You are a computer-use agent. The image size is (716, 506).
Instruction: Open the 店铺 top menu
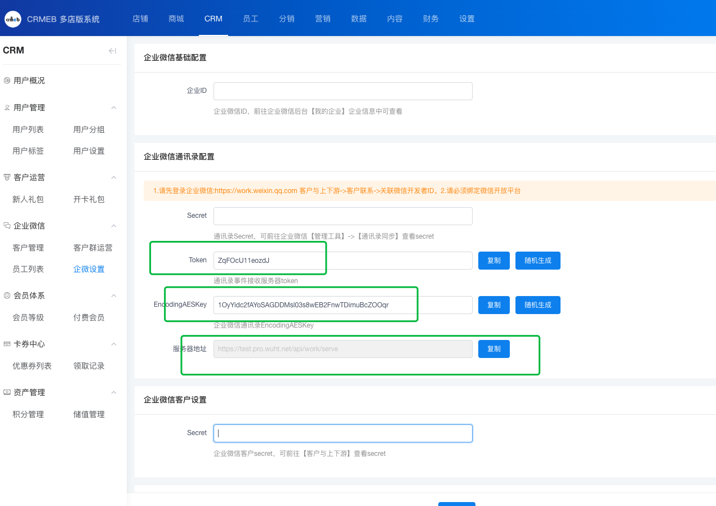[140, 19]
